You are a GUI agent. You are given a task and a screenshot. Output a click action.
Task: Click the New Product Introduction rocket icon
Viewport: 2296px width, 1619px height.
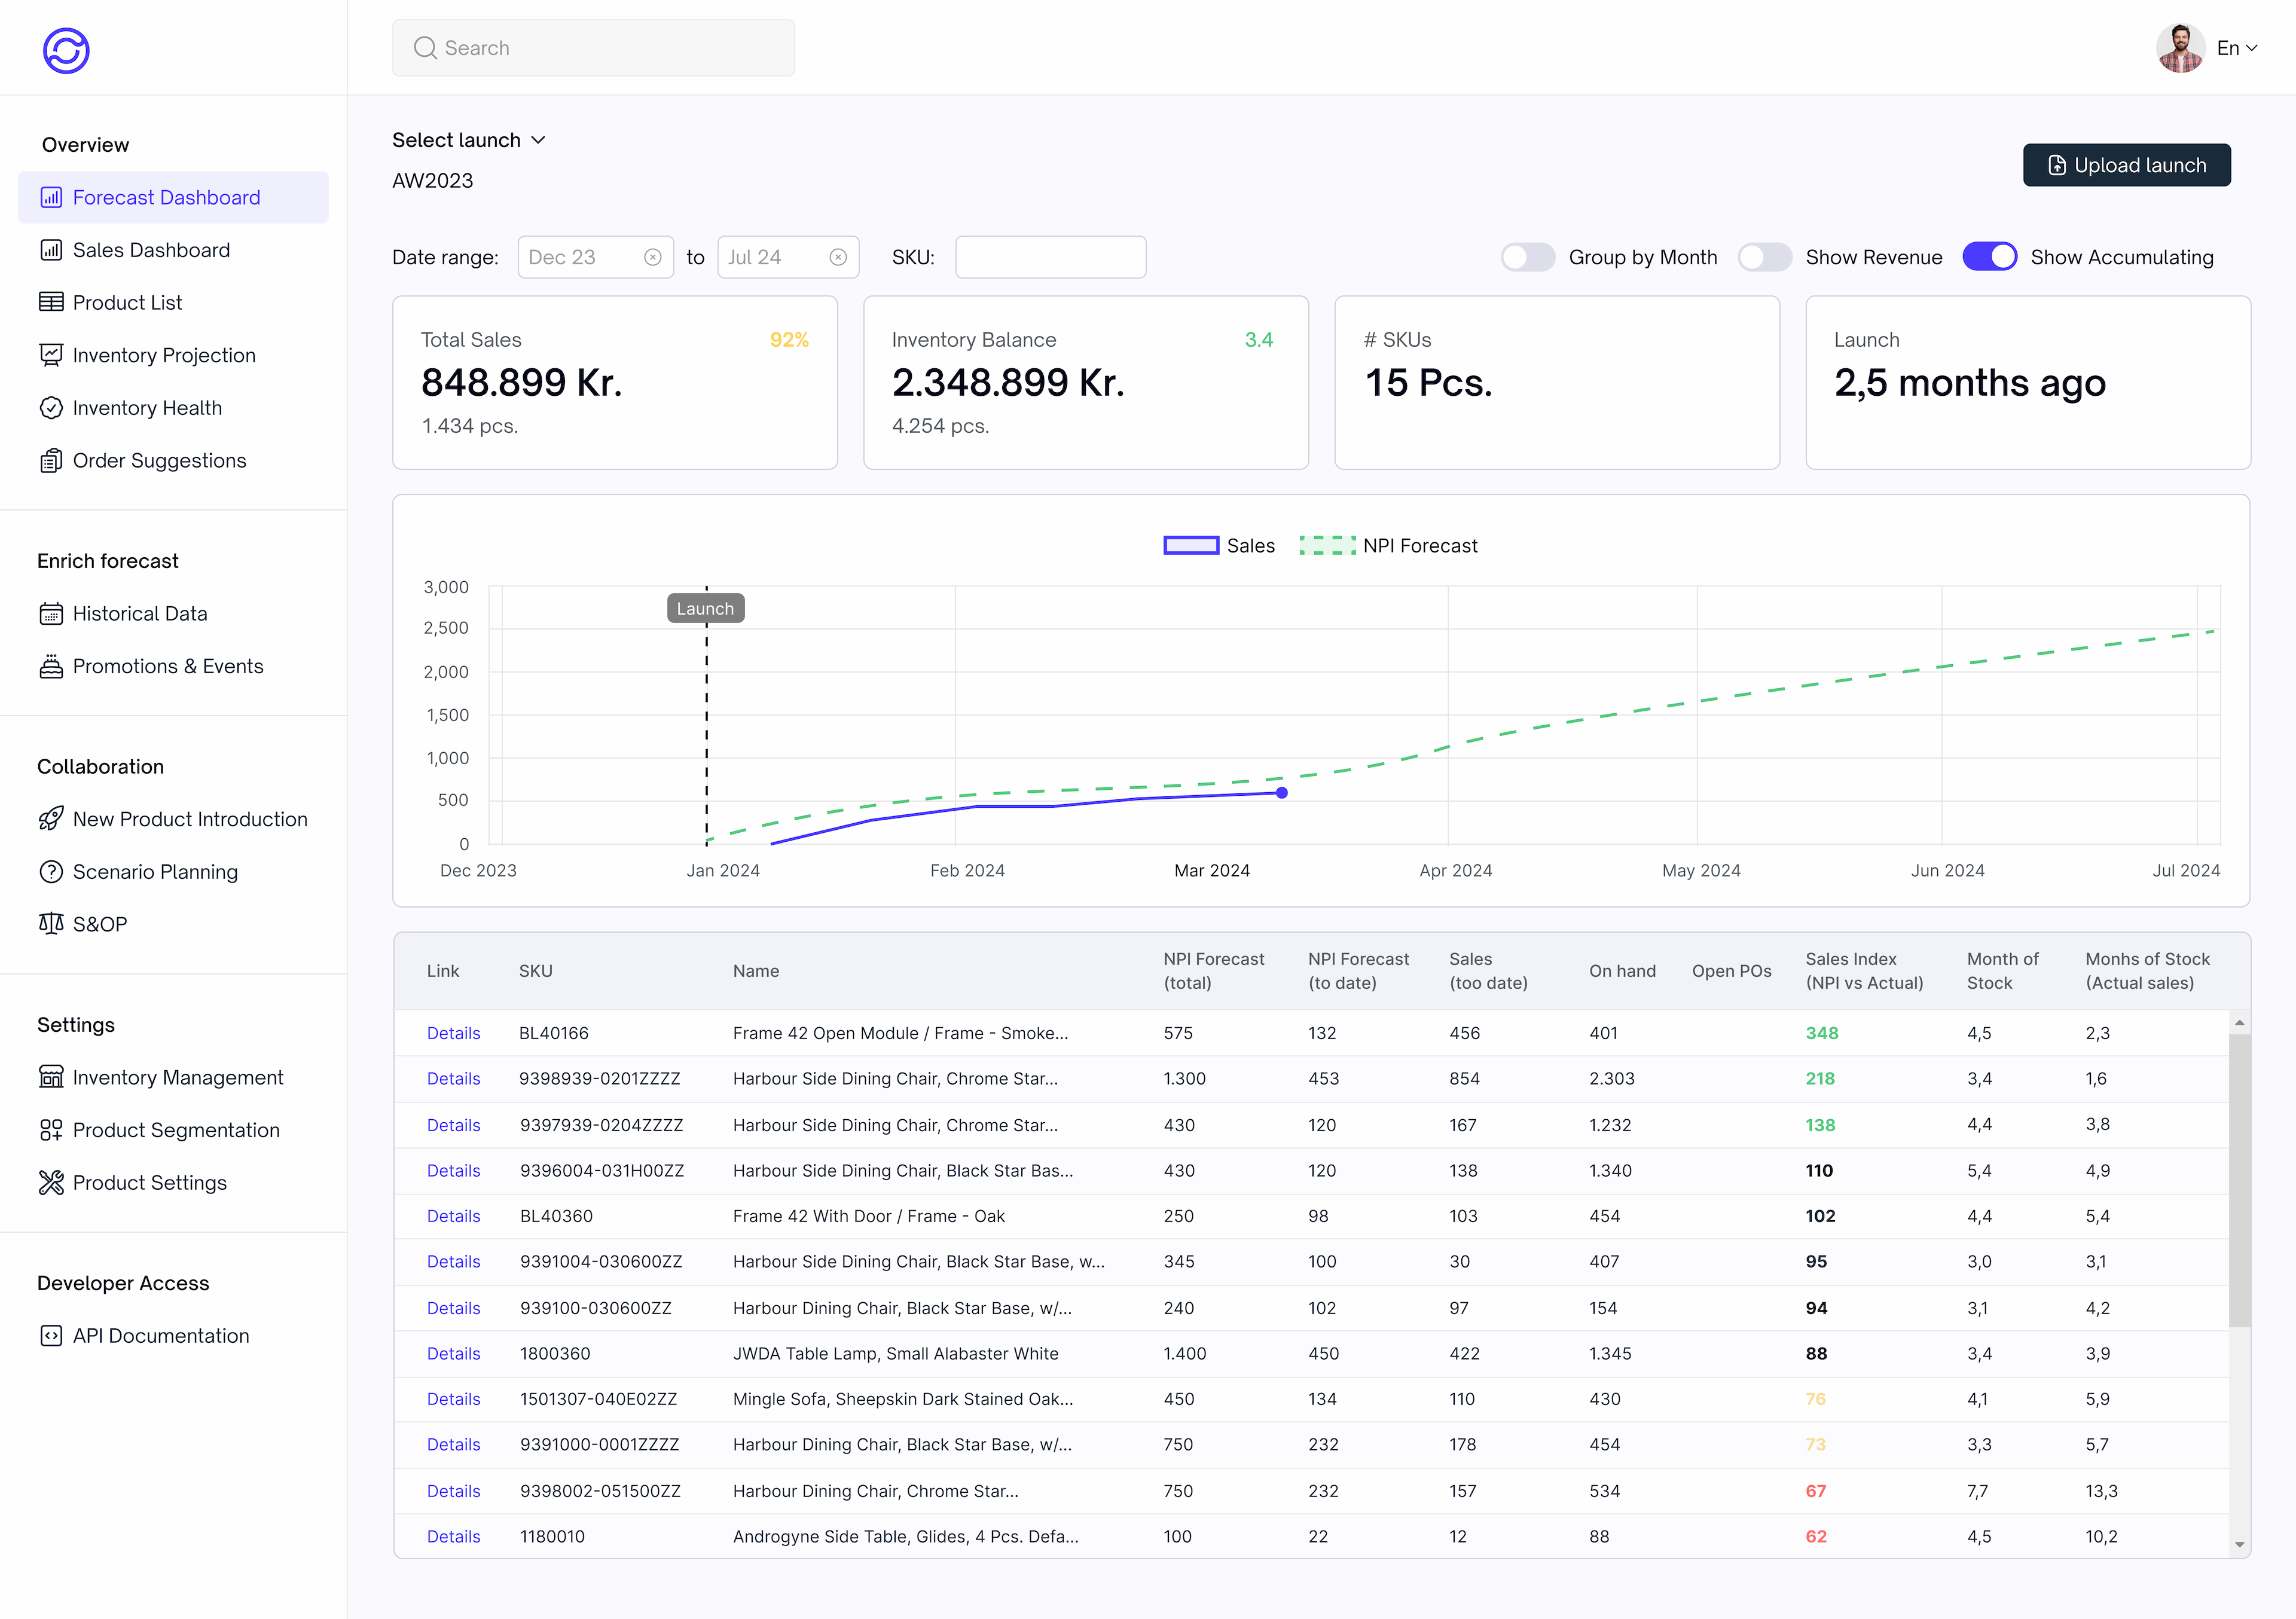[51, 819]
